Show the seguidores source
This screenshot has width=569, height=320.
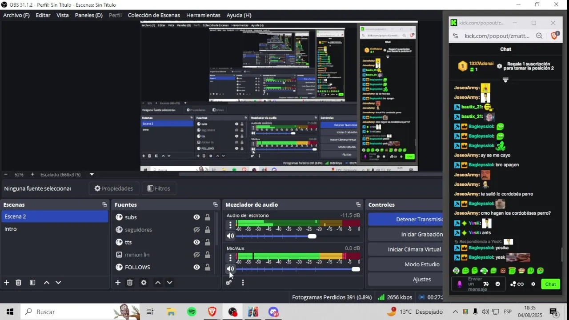coord(196,230)
